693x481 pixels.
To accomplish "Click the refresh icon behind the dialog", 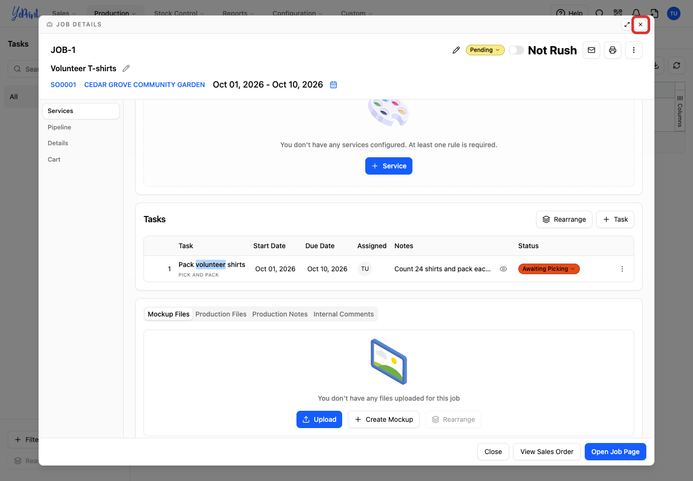I will tap(677, 65).
